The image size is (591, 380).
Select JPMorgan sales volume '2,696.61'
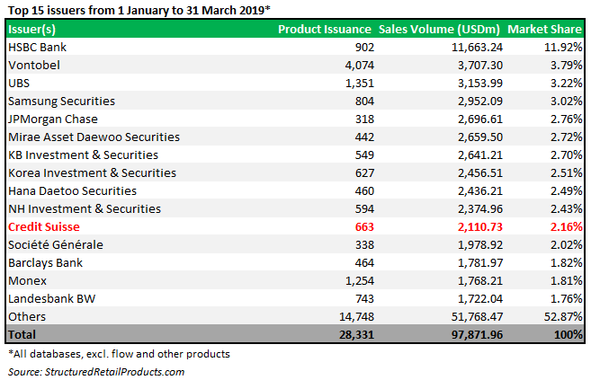480,119
